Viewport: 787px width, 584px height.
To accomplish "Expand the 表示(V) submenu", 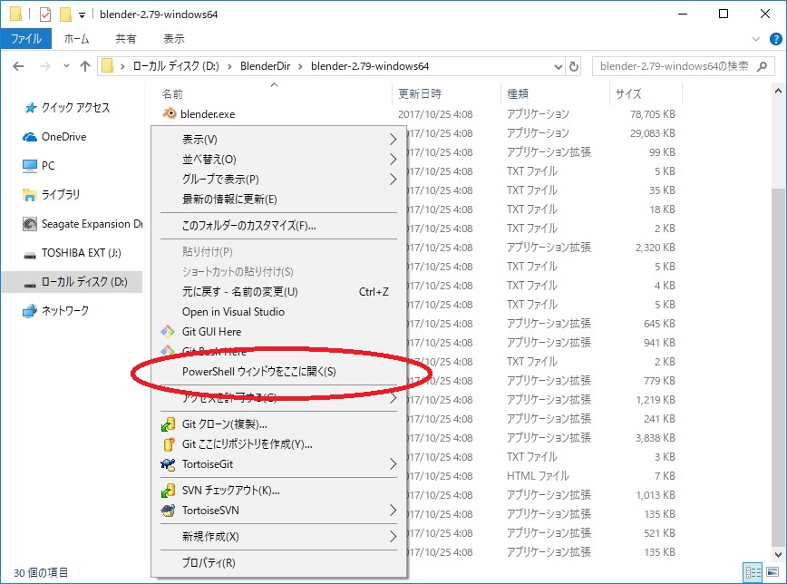I will pos(393,139).
